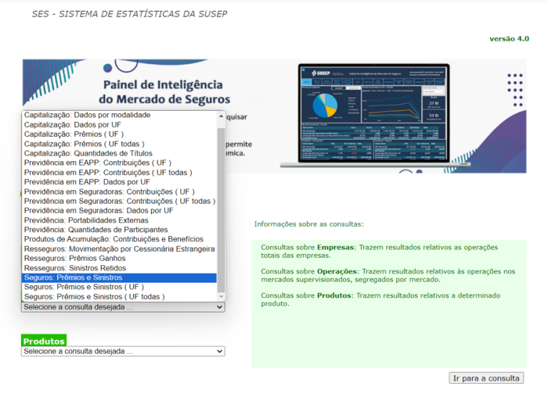Screen dimensions: 548x397
Task: Click the list scrollbar up arrow
Action: (x=221, y=116)
